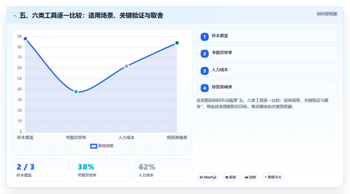The width and height of the screenshot is (350, 194).
Task: Click x-axis label 样本覆盖
Action: 25,137
